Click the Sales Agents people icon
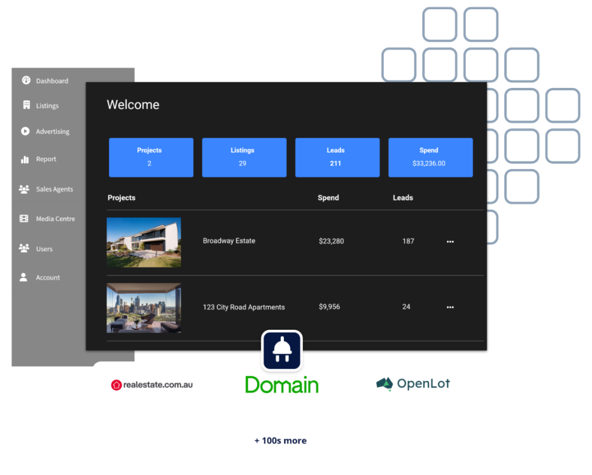Image resolution: width=592 pixels, height=475 pixels. tap(24, 189)
